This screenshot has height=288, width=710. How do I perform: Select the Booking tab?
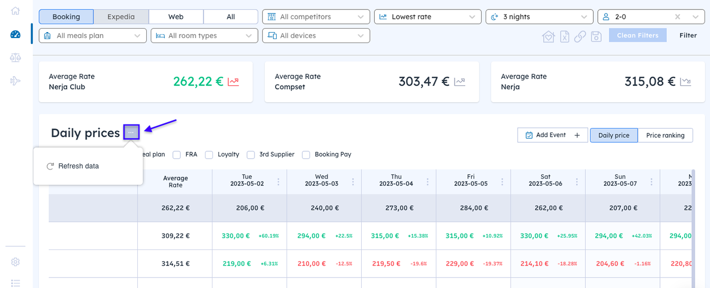tap(66, 17)
